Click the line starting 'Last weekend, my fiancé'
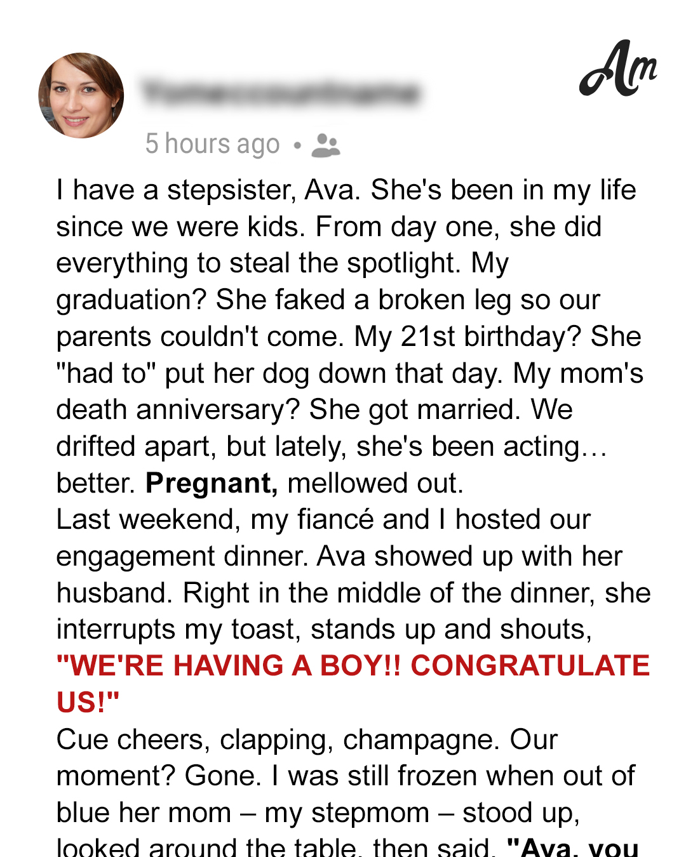The height and width of the screenshot is (857, 686). (x=323, y=520)
